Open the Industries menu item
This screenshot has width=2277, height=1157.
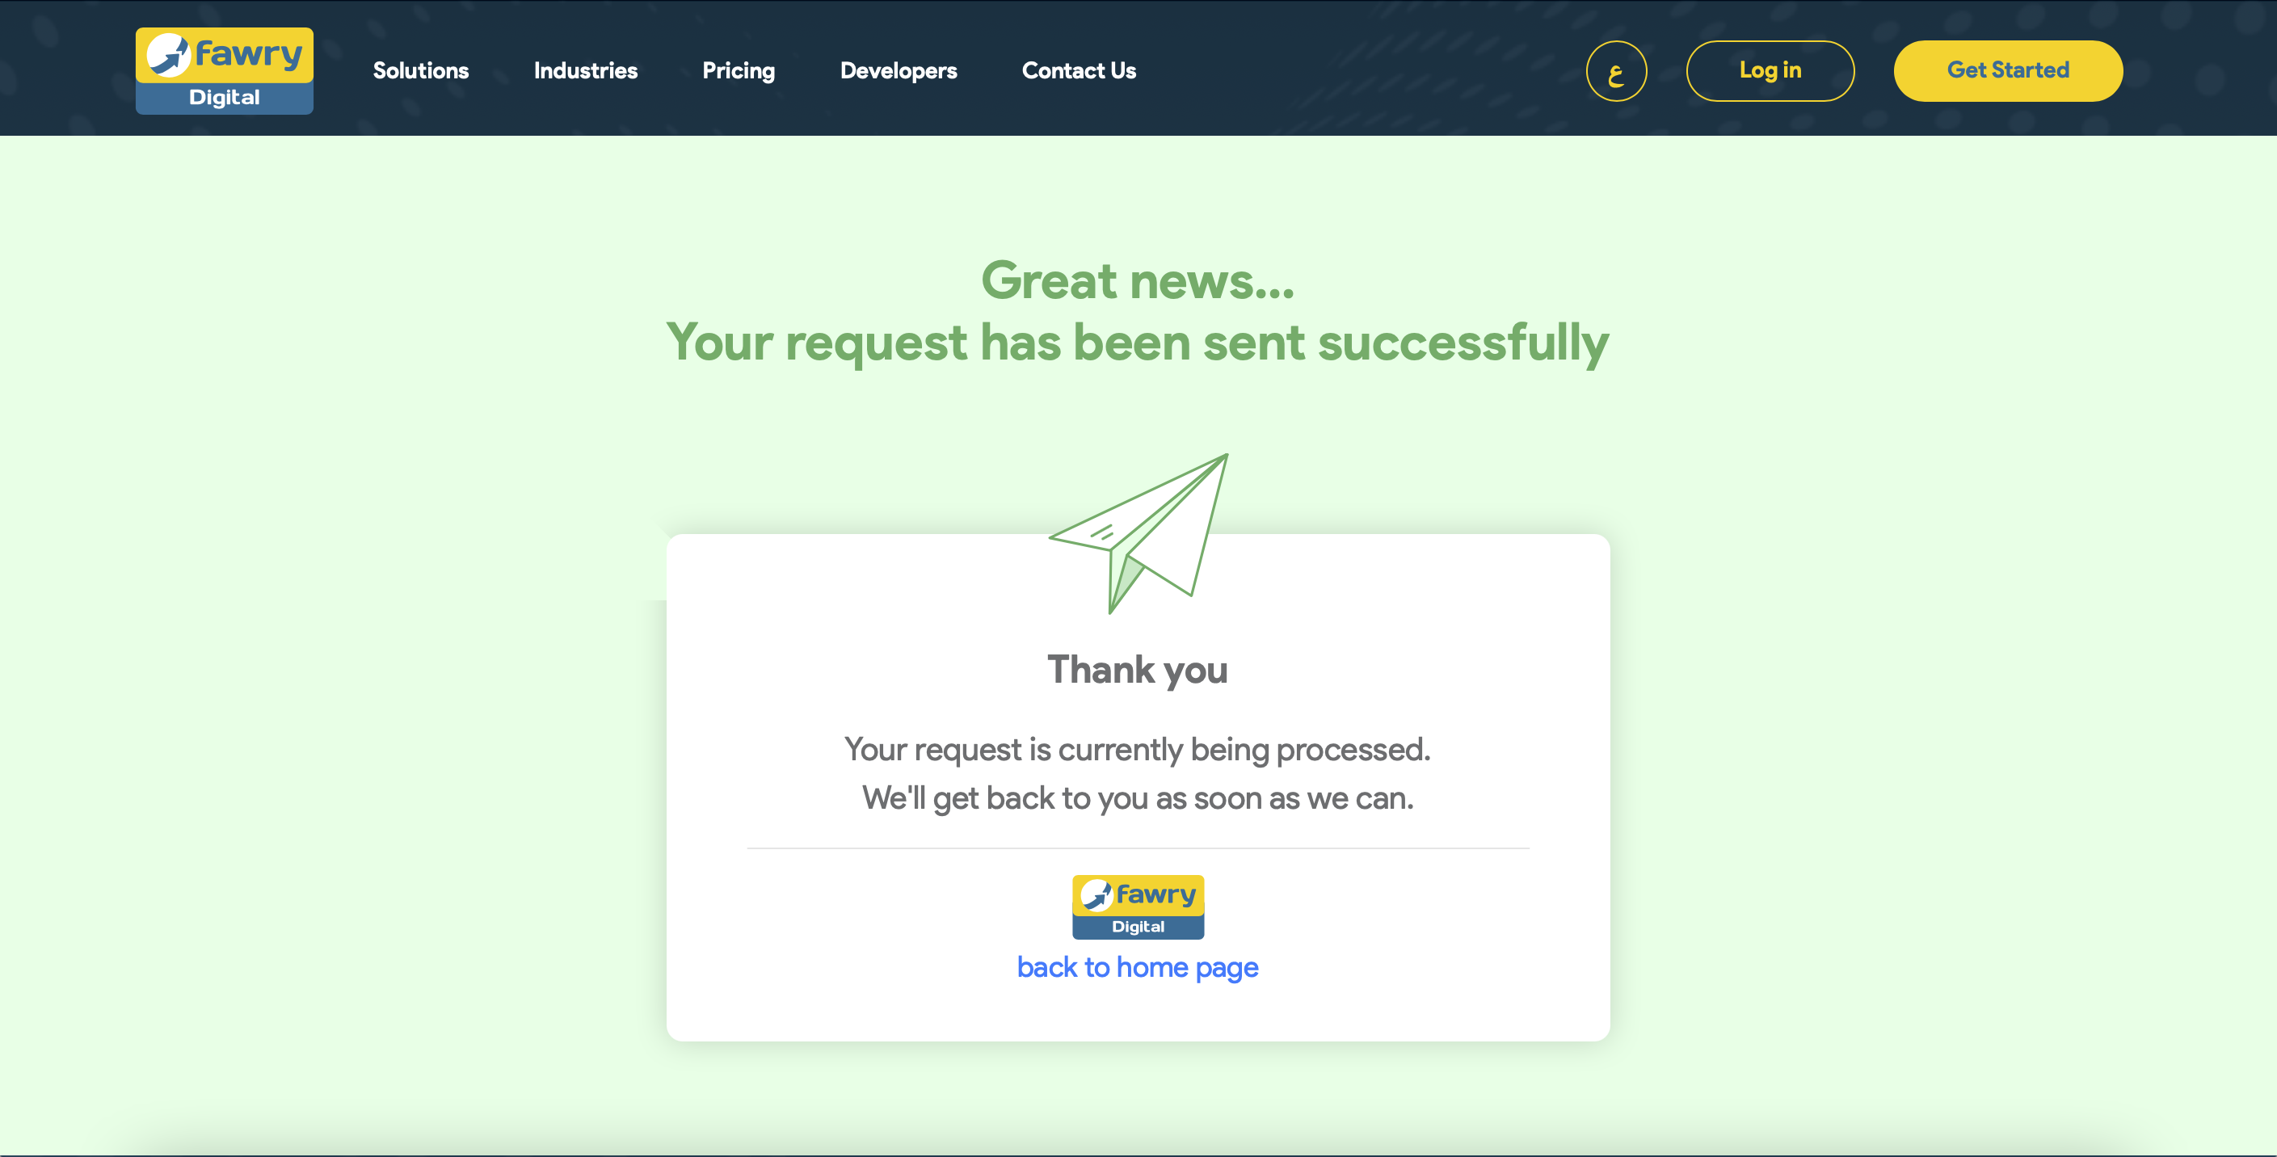pos(586,71)
